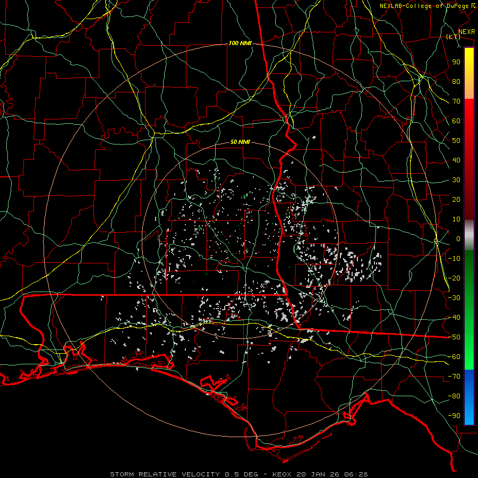The image size is (478, 478).
Task: Click the gray zero-velocity segment of the color bar
Action: click(469, 235)
